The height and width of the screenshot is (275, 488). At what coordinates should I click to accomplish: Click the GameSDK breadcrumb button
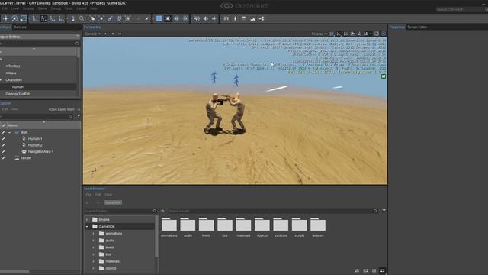click(x=113, y=202)
